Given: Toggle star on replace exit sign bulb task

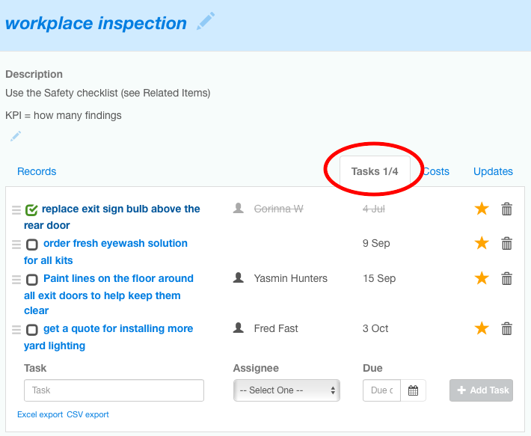Looking at the screenshot, I should tap(482, 209).
